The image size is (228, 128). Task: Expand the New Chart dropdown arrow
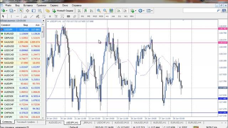click(x=7, y=11)
